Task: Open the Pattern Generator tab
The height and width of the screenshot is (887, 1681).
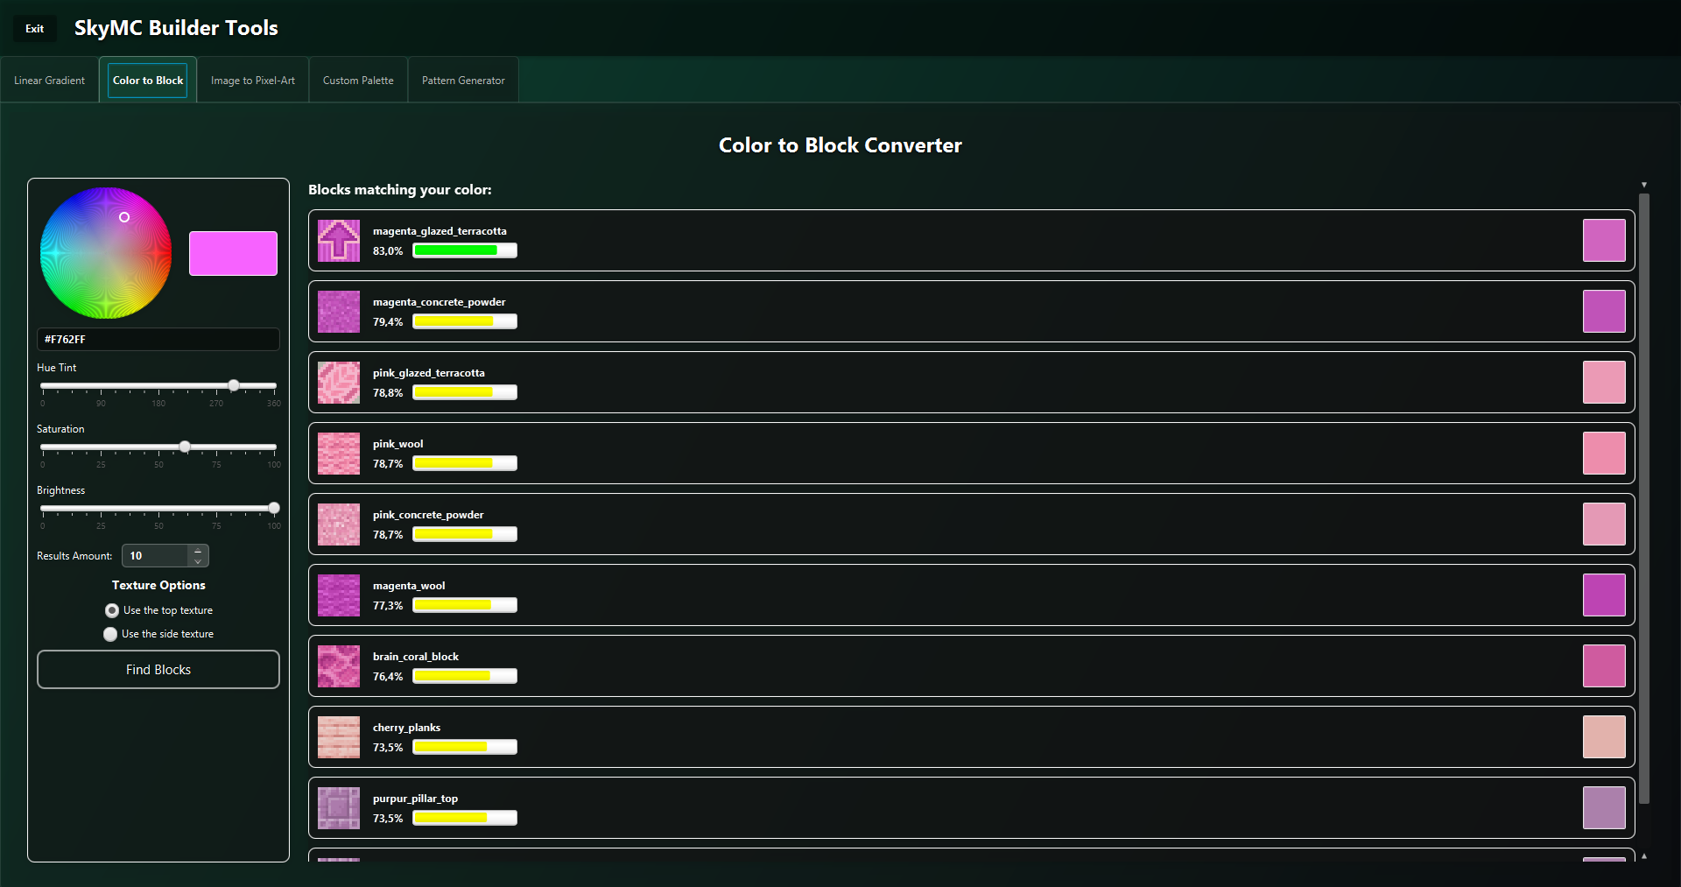Action: click(463, 81)
